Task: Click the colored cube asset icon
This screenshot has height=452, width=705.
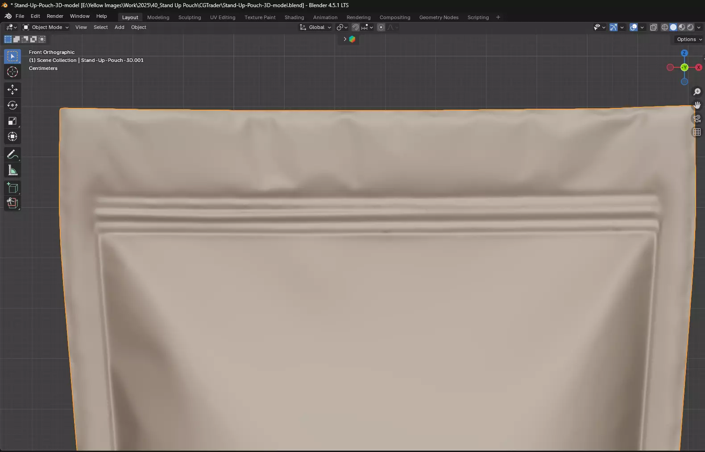Action: point(352,39)
